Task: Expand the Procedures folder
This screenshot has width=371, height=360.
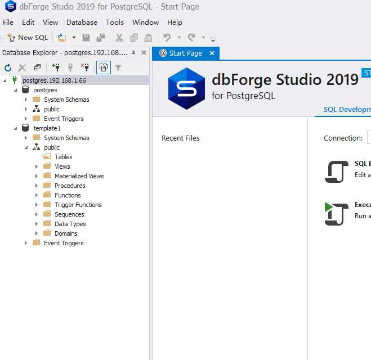Action: (x=37, y=186)
